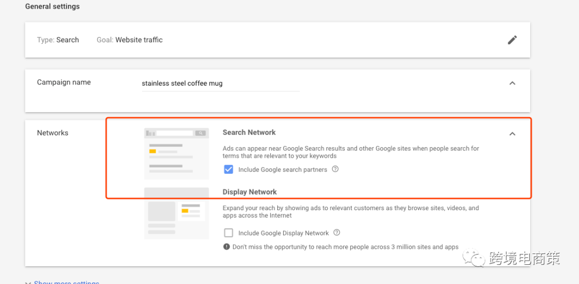Viewport: 579px width, 284px height.
Task: Click the WeChat watermark logo
Action: tap(476, 258)
